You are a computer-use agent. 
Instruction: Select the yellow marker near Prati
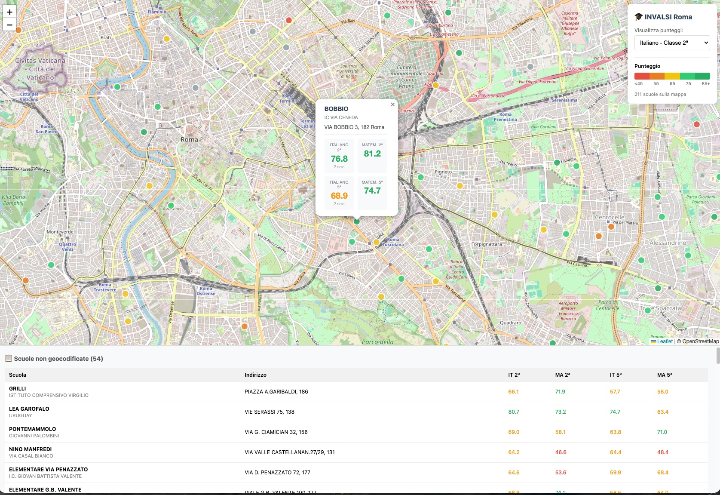(167, 39)
